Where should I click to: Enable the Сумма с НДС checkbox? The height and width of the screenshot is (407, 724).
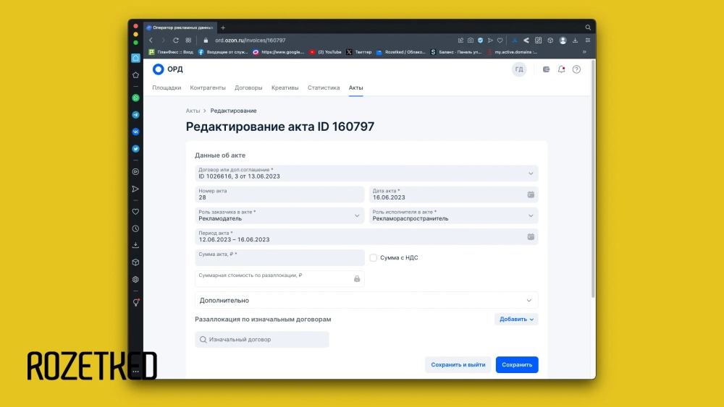click(374, 257)
